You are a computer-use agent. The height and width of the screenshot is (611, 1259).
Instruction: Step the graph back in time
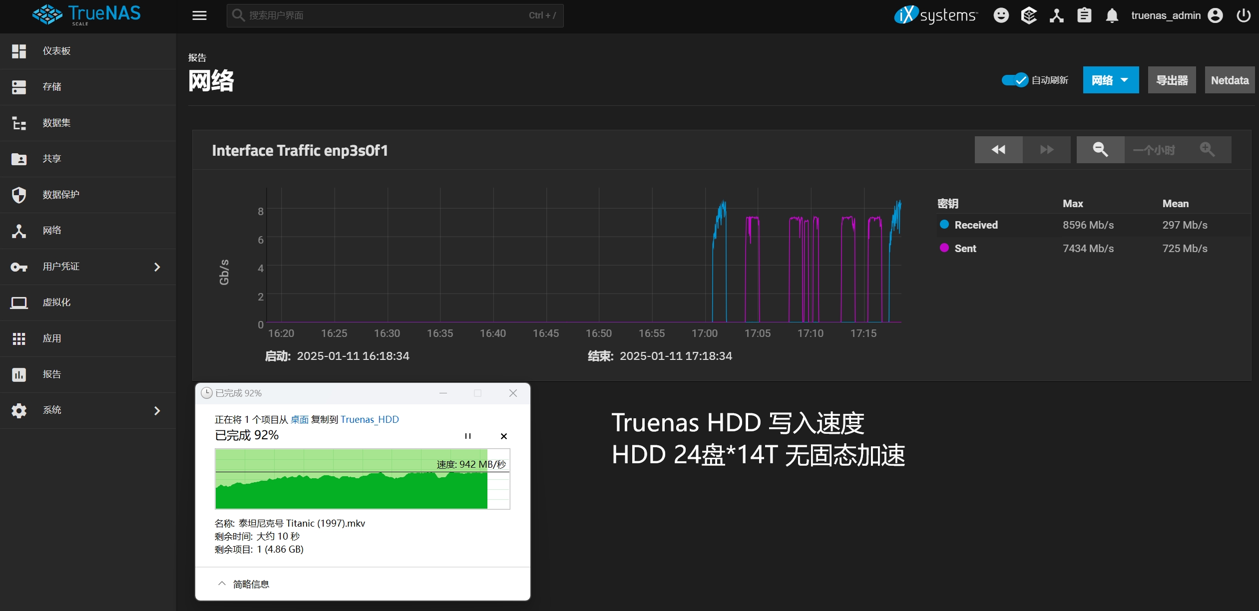click(998, 149)
